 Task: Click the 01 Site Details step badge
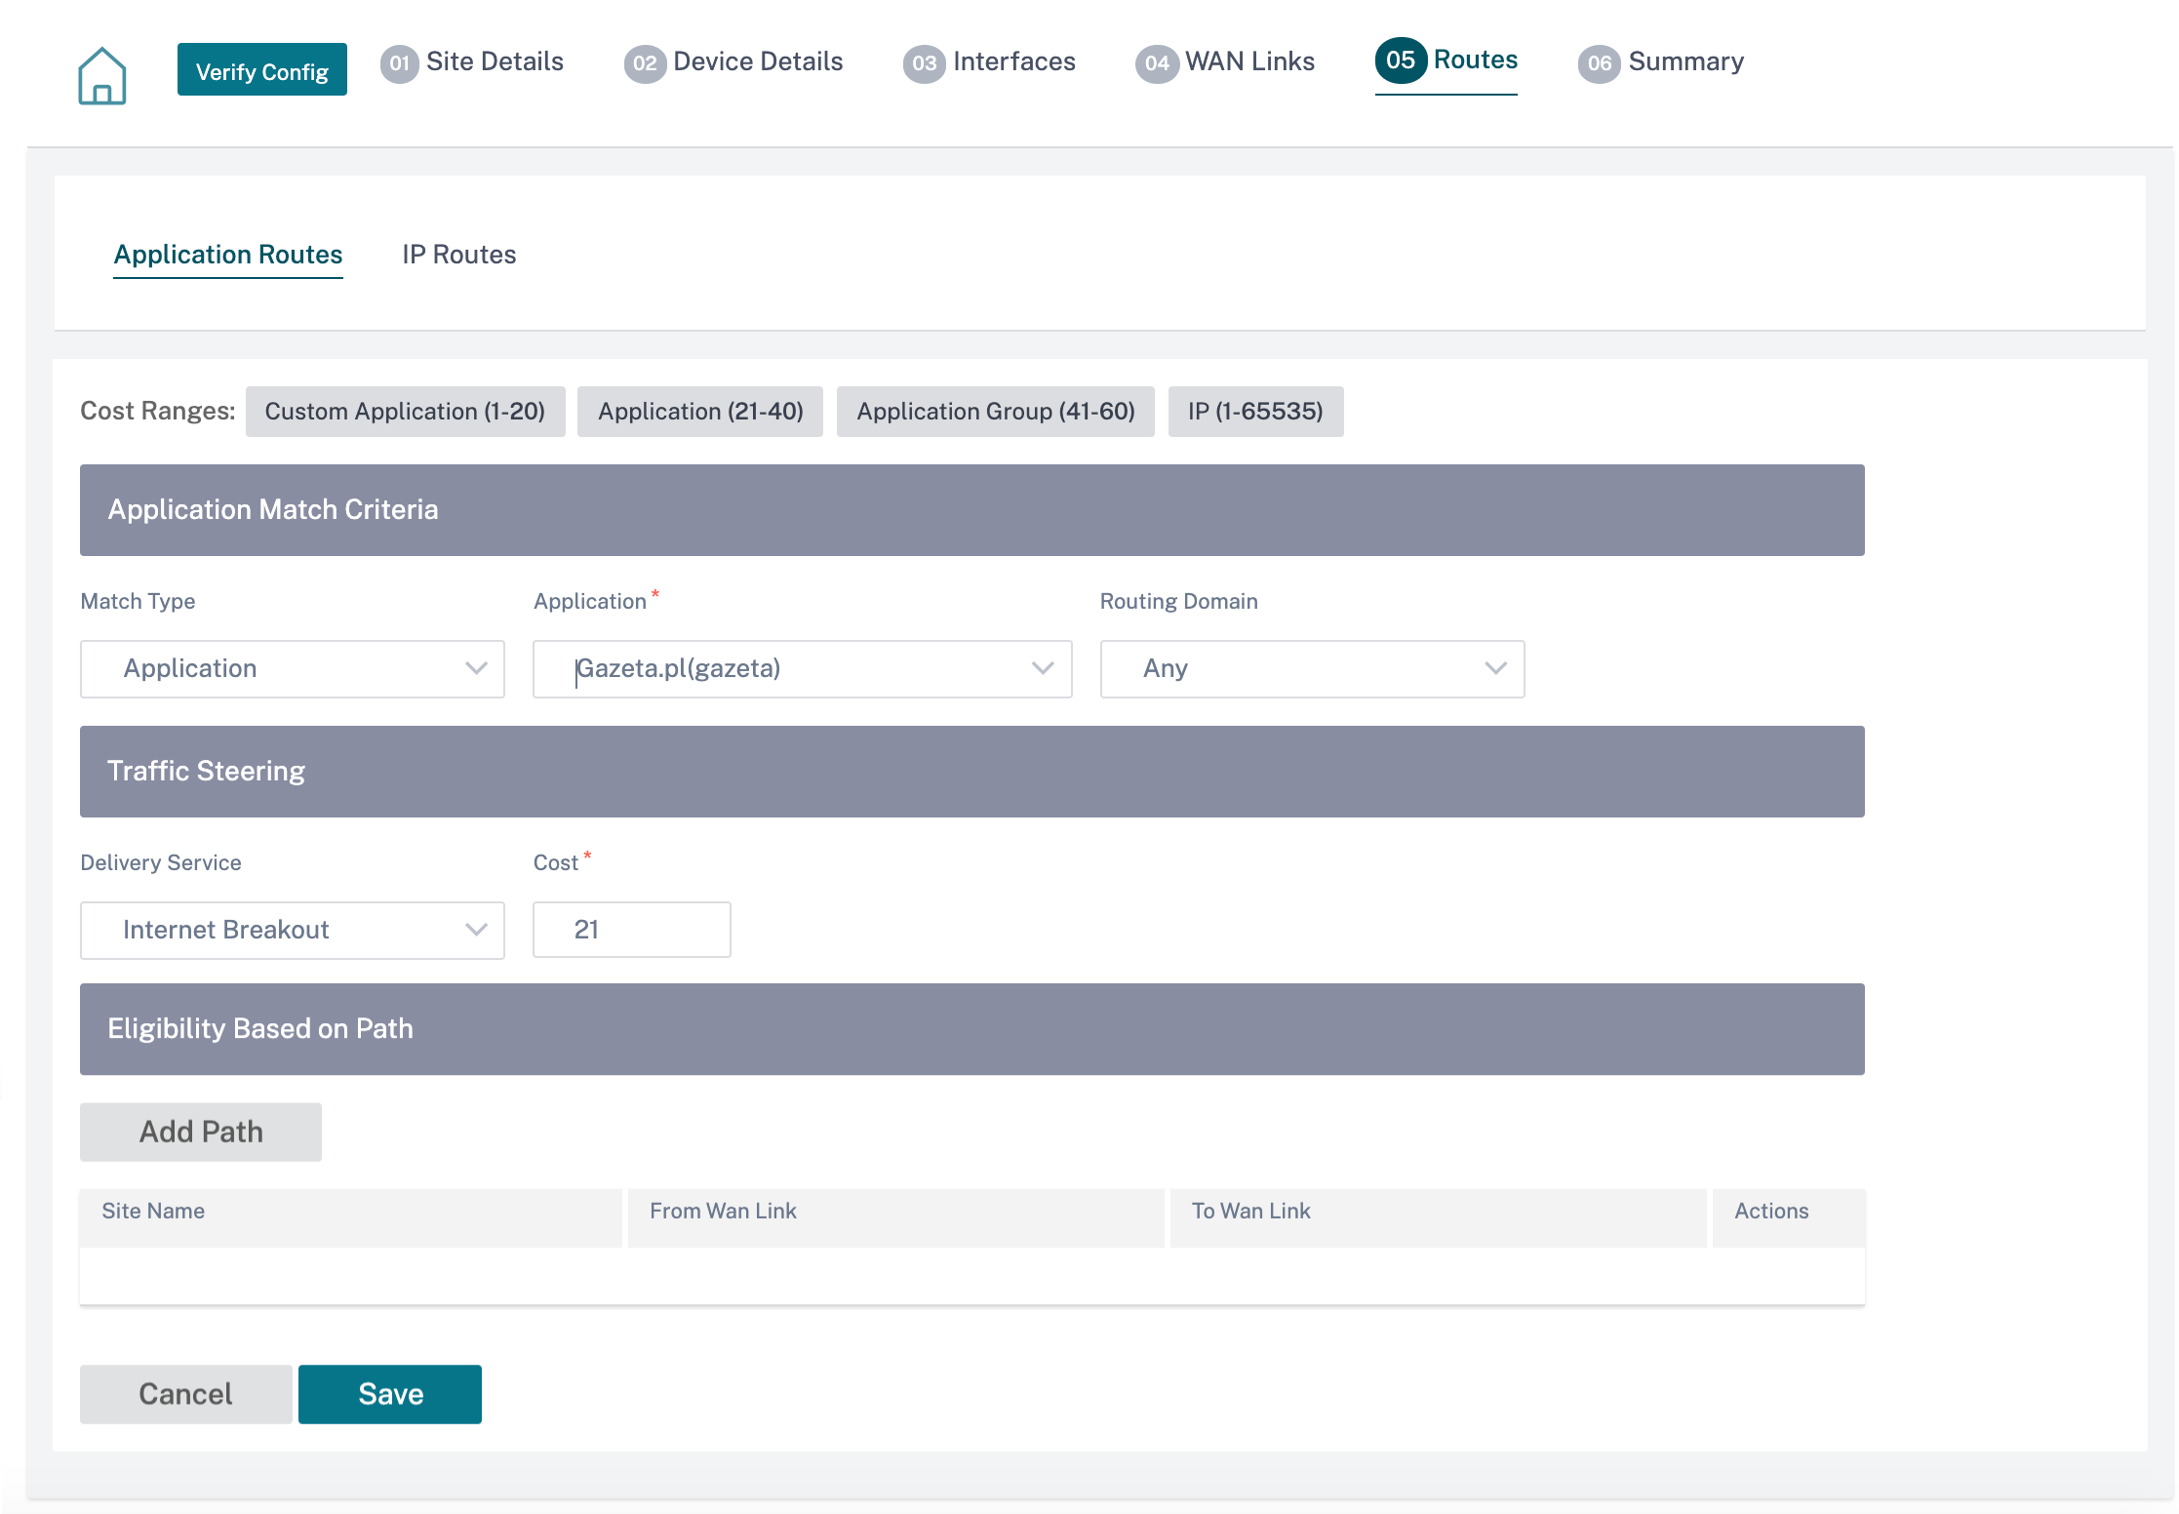click(x=399, y=63)
